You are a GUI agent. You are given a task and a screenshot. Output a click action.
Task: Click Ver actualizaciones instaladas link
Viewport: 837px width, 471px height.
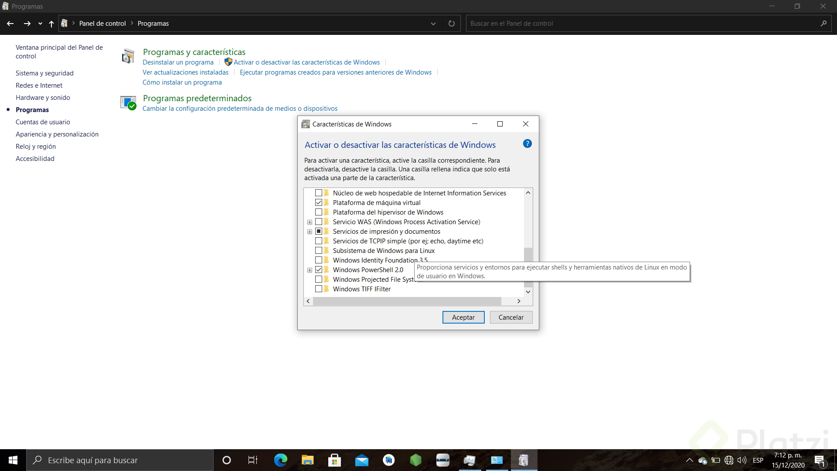pyautogui.click(x=185, y=72)
